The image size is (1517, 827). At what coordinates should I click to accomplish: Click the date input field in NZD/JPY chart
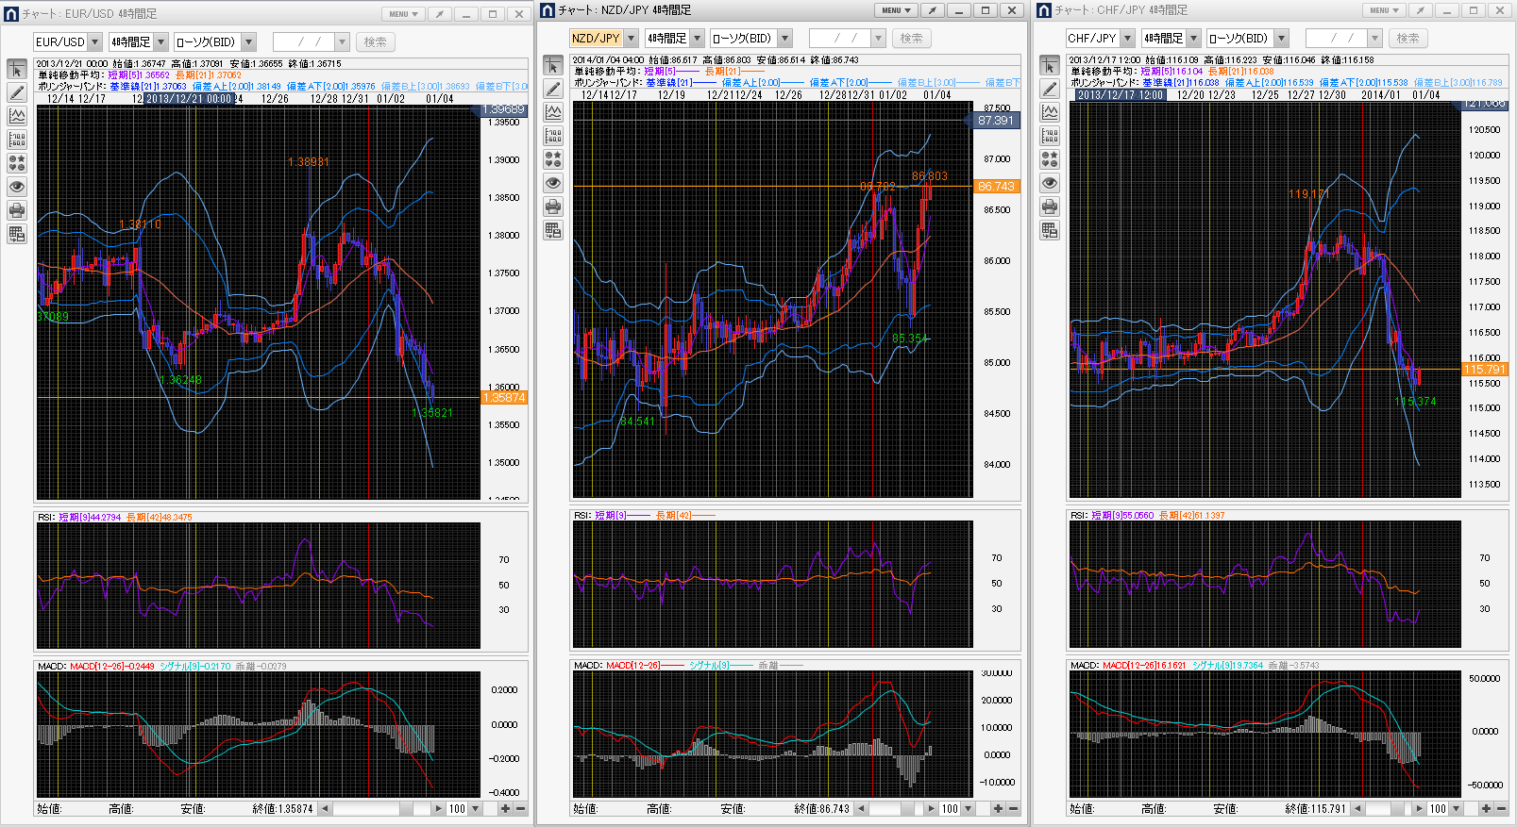point(838,39)
